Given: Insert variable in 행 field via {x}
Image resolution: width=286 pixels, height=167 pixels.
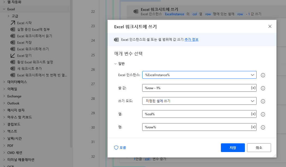Looking at the screenshot, I should pyautogui.click(x=253, y=127).
